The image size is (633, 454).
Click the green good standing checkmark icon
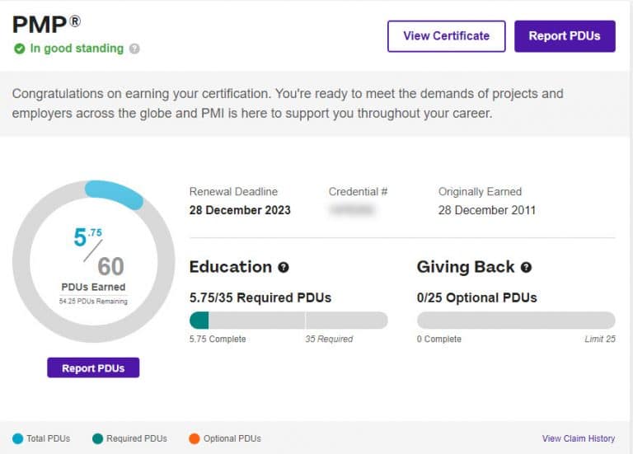19,49
